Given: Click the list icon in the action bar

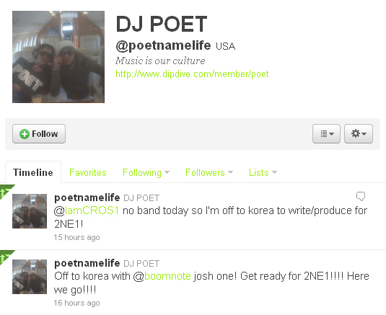Looking at the screenshot, I should tap(324, 134).
